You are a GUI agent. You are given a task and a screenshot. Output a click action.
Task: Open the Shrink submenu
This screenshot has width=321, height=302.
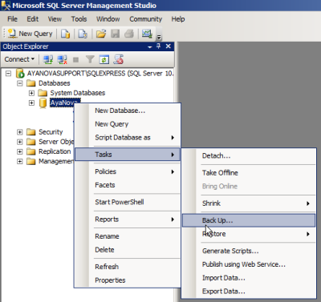pos(249,203)
